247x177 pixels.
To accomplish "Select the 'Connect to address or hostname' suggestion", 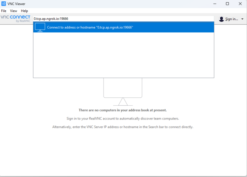I will click(x=90, y=27).
